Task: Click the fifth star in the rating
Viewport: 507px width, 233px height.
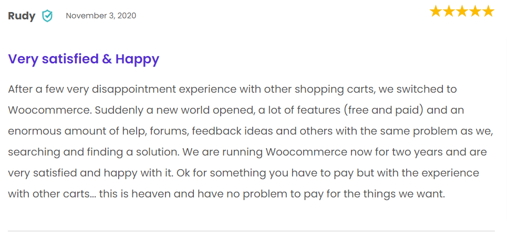Action: point(488,12)
